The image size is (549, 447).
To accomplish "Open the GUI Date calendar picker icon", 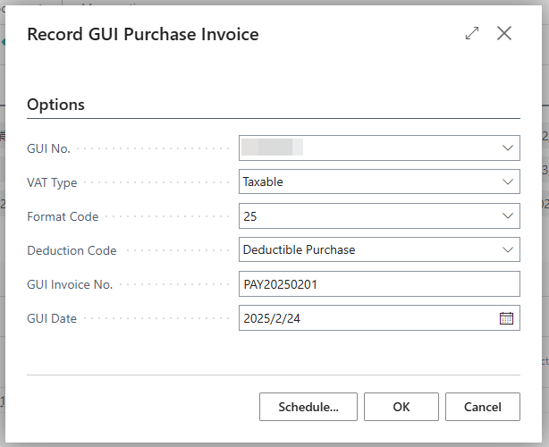I will [x=506, y=318].
